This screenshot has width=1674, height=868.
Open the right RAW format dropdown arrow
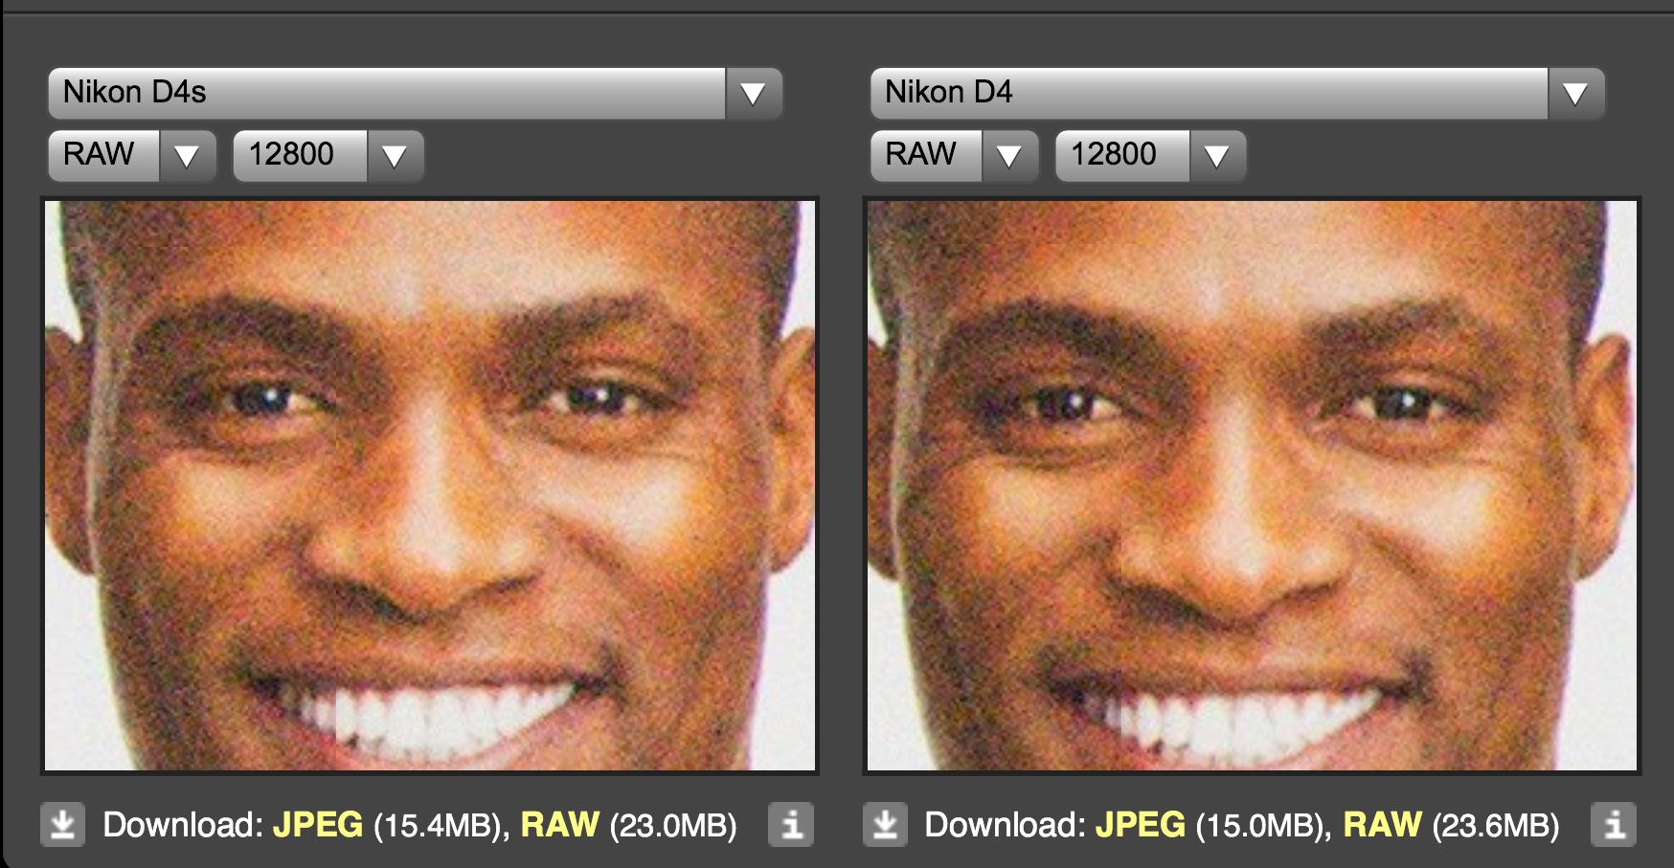[1009, 155]
